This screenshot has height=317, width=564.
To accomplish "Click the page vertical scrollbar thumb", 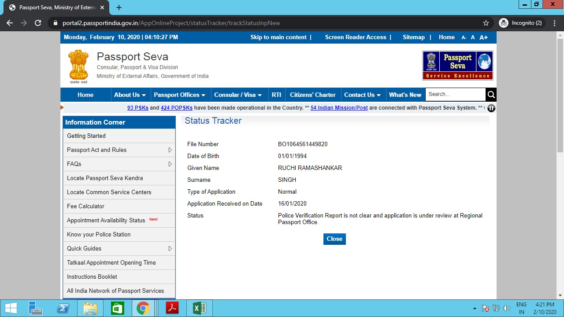I will pos(560,96).
